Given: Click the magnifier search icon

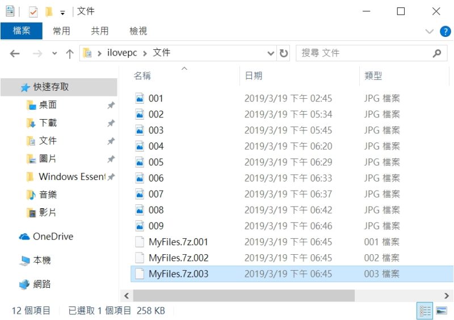Looking at the screenshot, I should tap(437, 53).
